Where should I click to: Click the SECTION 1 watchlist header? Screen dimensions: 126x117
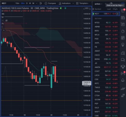[98, 18]
